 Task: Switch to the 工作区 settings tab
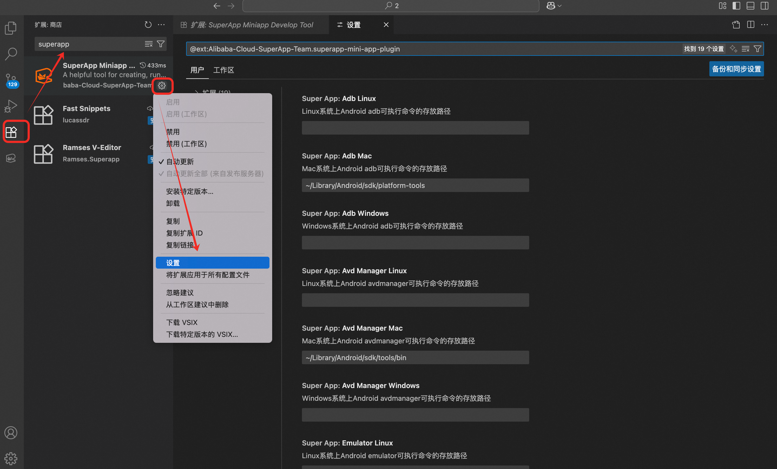[x=223, y=70]
